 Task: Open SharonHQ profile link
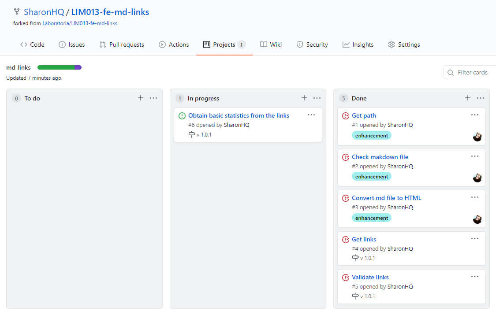click(44, 12)
